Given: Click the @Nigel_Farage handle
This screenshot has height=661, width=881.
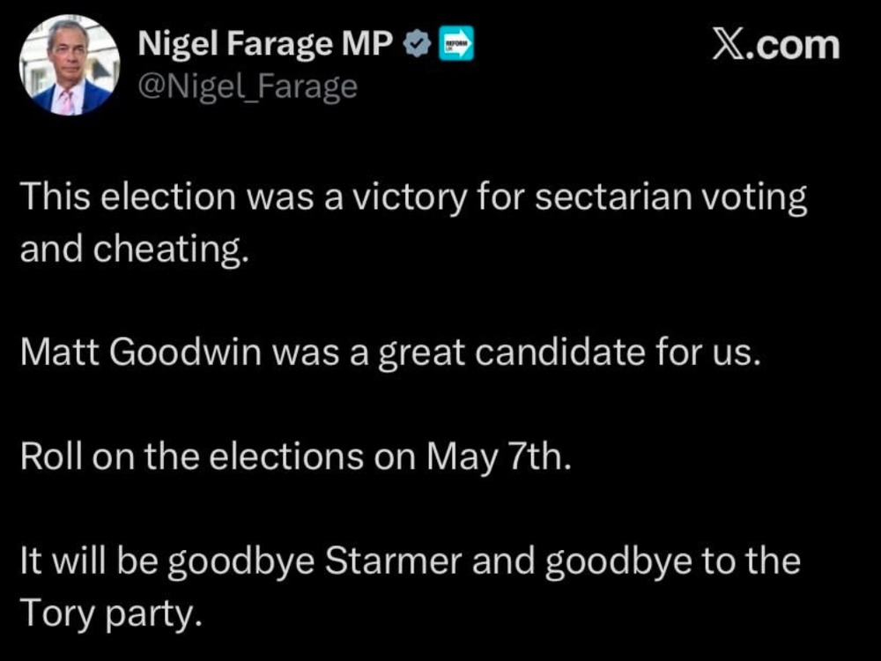Looking at the screenshot, I should click(x=248, y=86).
